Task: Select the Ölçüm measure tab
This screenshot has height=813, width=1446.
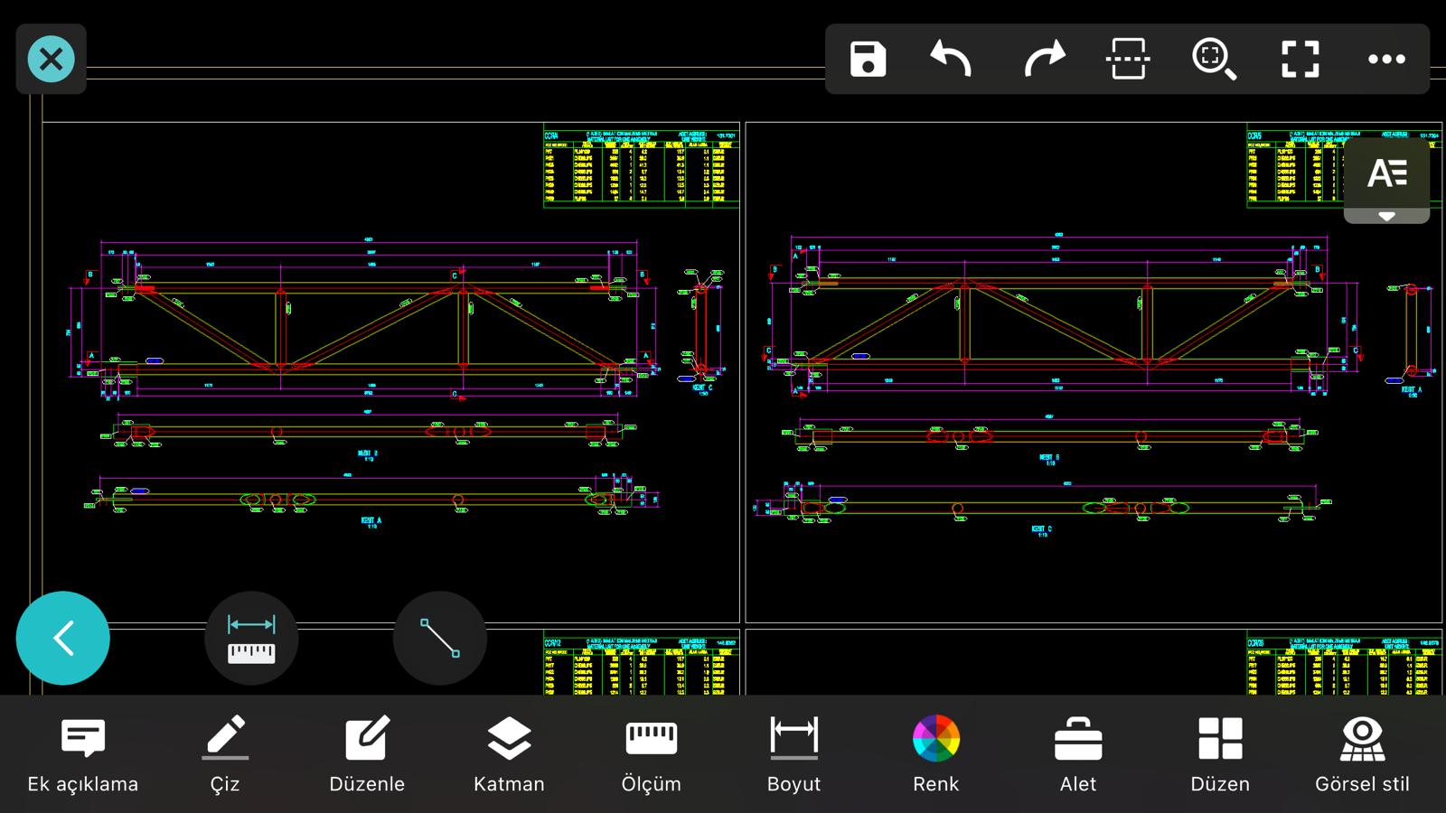Action: pos(651,754)
